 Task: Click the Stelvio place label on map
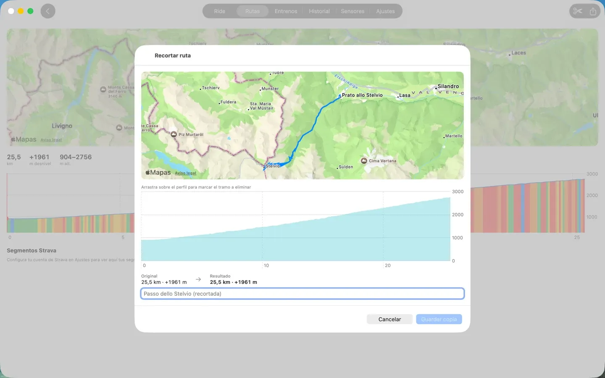(x=273, y=166)
